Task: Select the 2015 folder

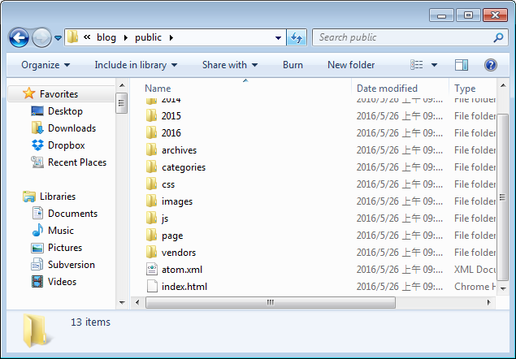Action: pyautogui.click(x=171, y=116)
